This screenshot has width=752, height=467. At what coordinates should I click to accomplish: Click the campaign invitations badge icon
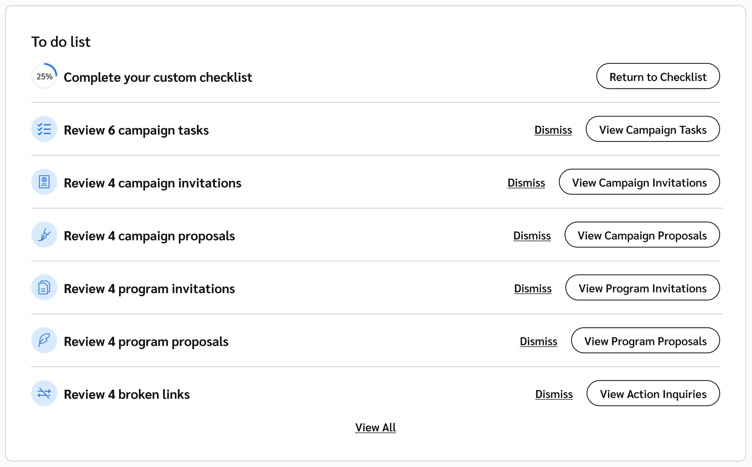tap(44, 182)
